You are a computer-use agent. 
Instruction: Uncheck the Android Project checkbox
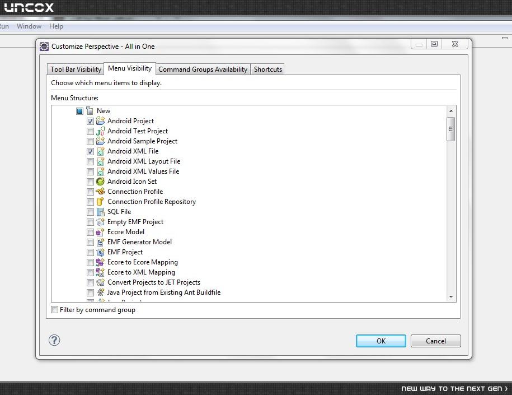point(91,122)
